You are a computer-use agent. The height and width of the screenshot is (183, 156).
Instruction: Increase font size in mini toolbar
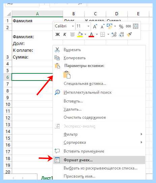95,26
